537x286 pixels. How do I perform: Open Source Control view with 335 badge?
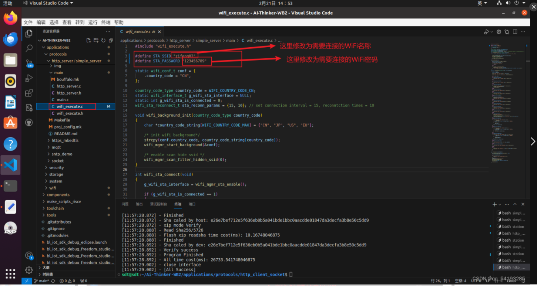pyautogui.click(x=29, y=64)
